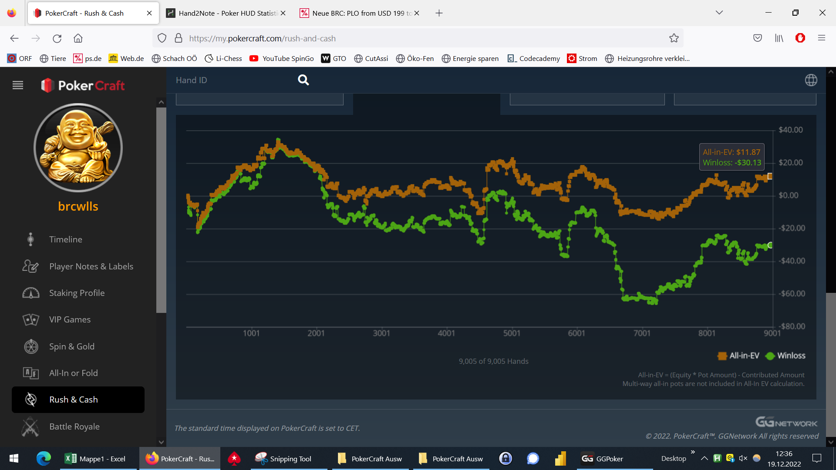
Task: Go to VIP Games section
Action: tap(70, 320)
